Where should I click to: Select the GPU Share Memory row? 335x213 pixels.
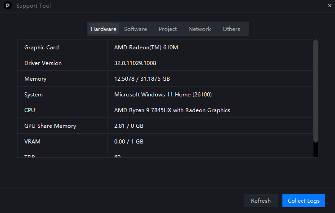coord(165,126)
